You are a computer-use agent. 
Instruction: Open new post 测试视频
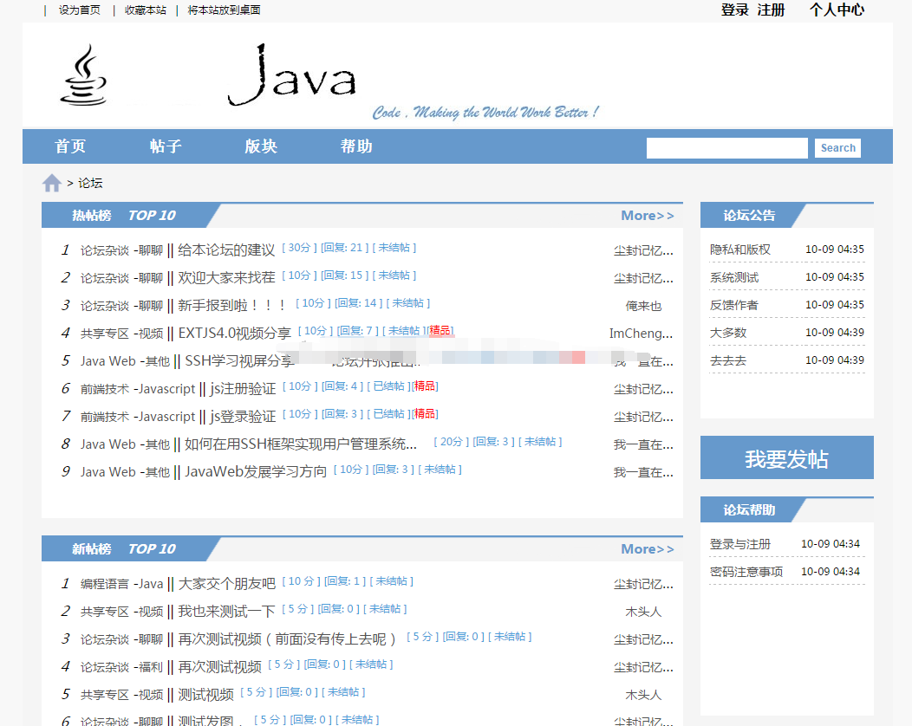(205, 695)
